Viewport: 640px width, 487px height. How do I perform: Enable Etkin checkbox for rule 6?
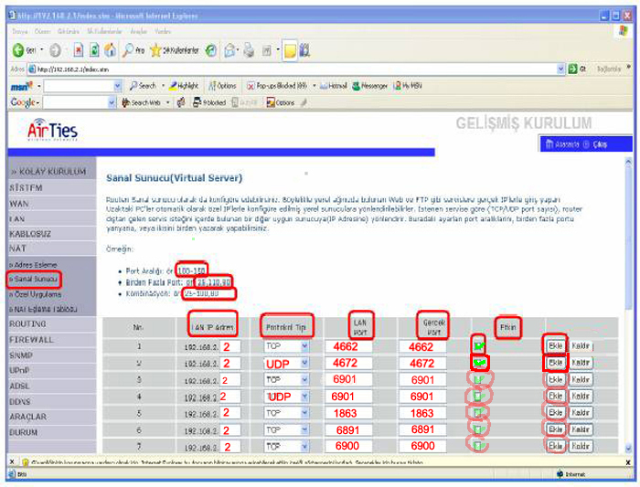(477, 429)
